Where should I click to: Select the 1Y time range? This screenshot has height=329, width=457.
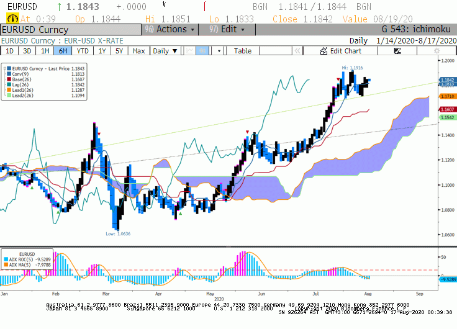(x=102, y=51)
